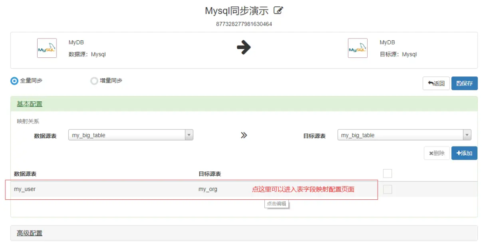Select 增量同步 radio option
The height and width of the screenshot is (250, 489).
94,81
